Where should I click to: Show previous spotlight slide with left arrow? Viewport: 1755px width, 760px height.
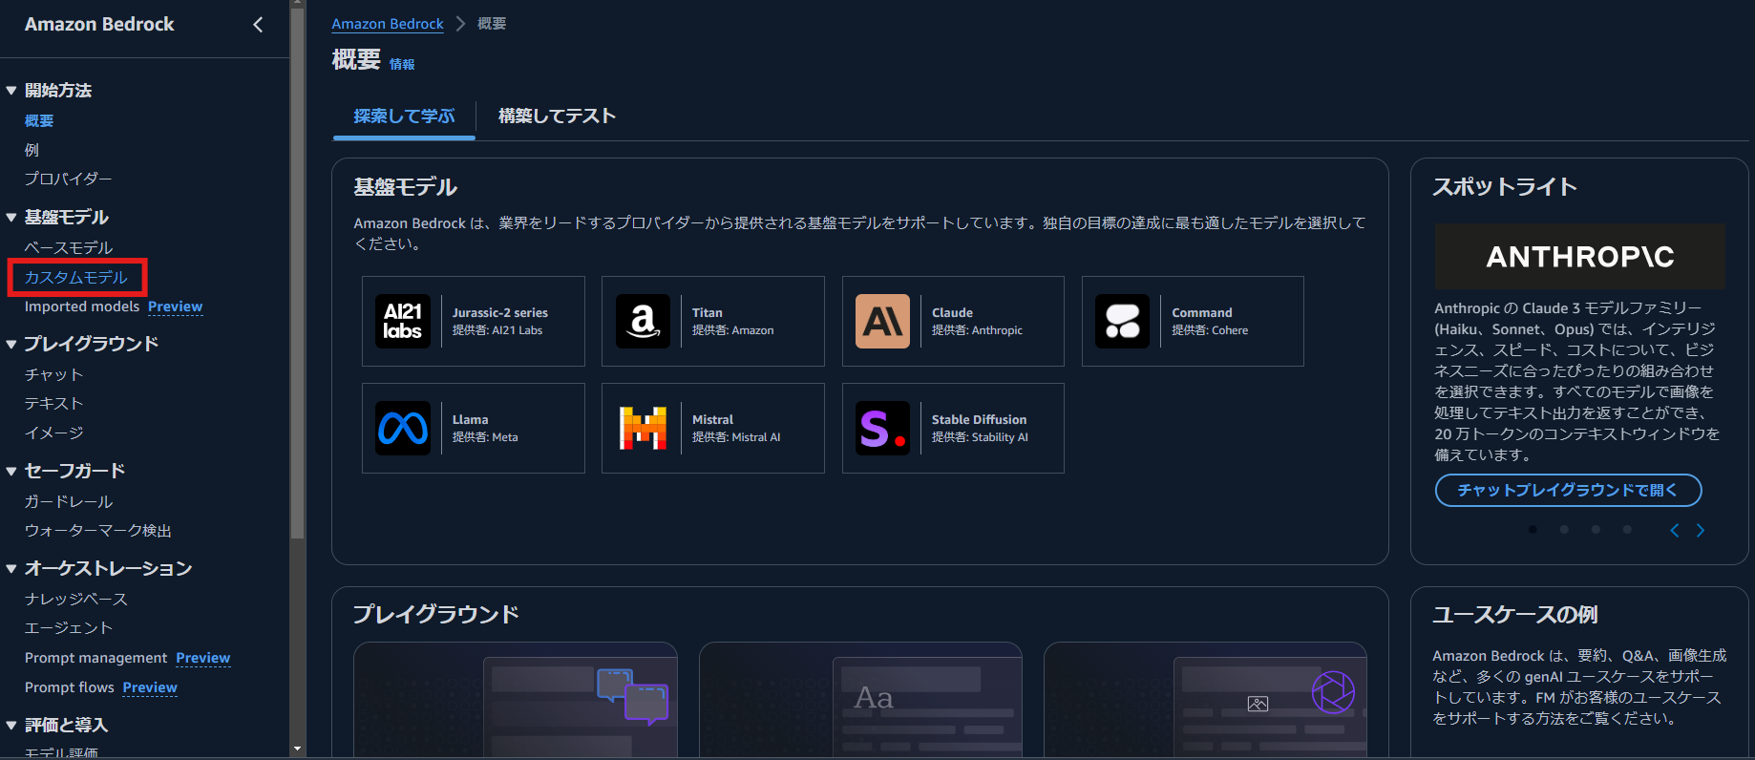coord(1674,531)
